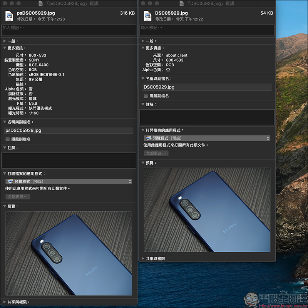Screen dimensions: 308x308
Task: Click the DSC05929.jpg file name field
Action: [207, 87]
